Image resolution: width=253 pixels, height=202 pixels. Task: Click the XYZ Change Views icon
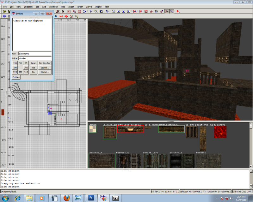(91, 11)
